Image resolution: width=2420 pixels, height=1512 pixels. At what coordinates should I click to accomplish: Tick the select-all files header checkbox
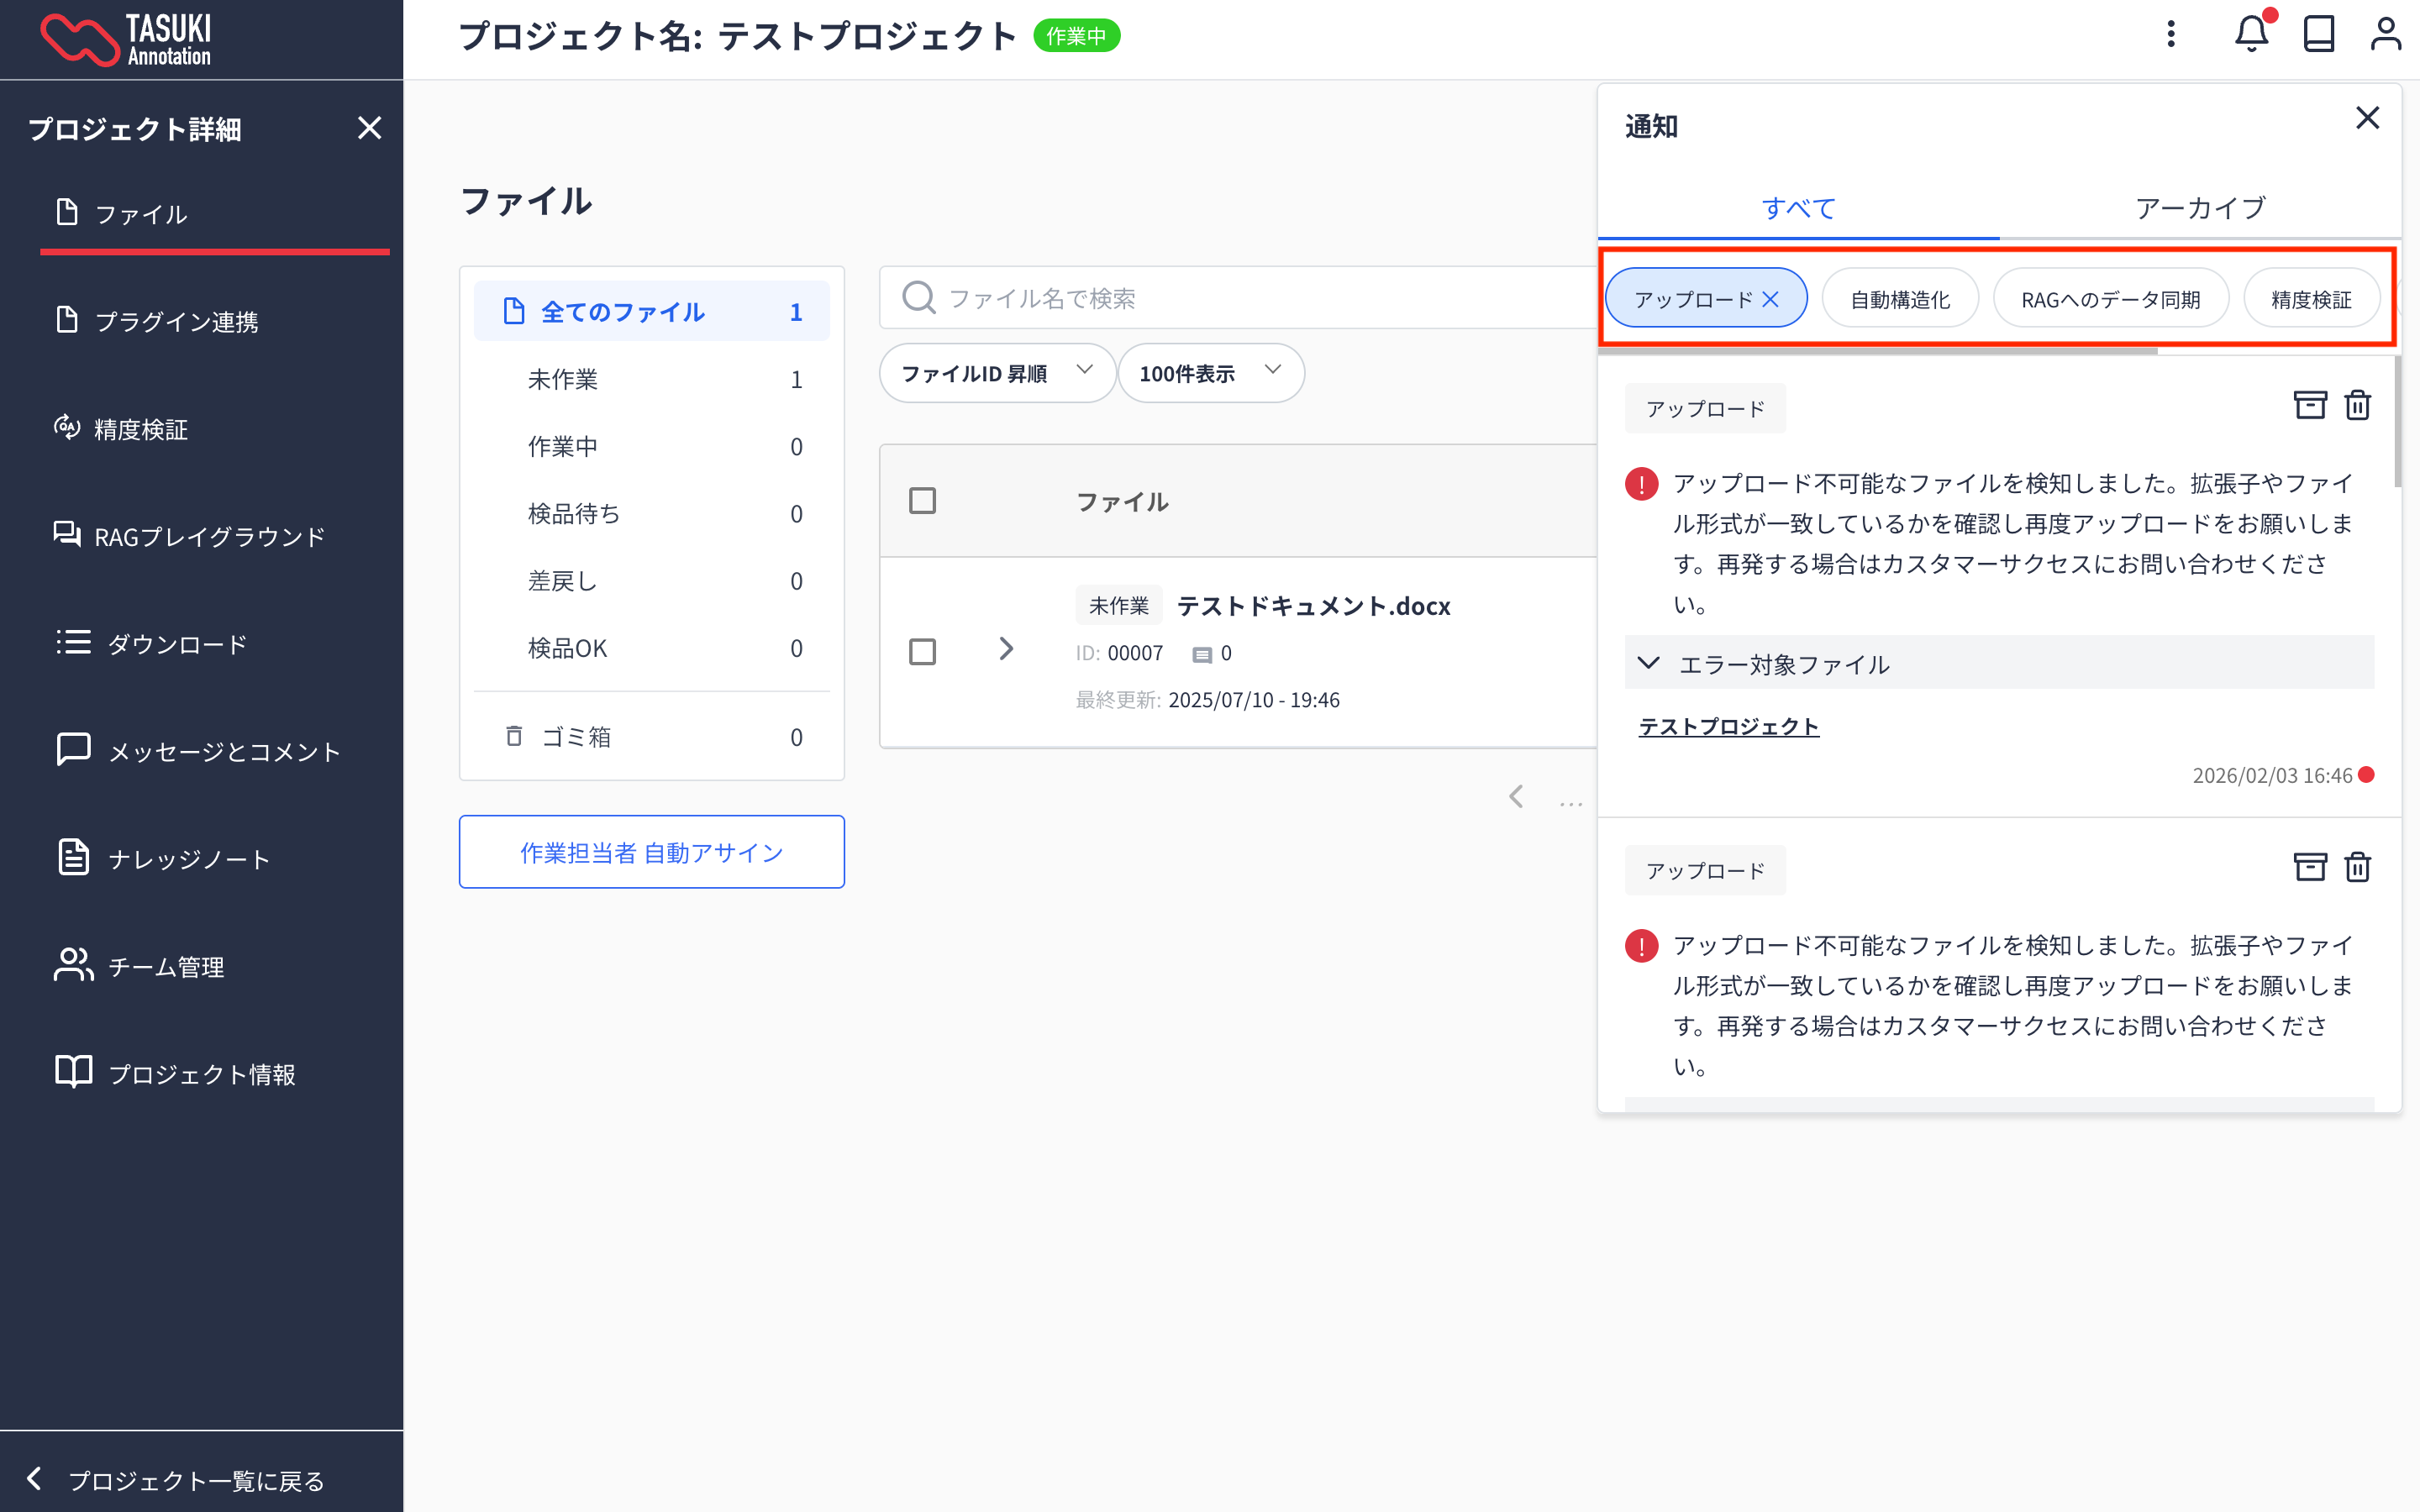coord(922,501)
